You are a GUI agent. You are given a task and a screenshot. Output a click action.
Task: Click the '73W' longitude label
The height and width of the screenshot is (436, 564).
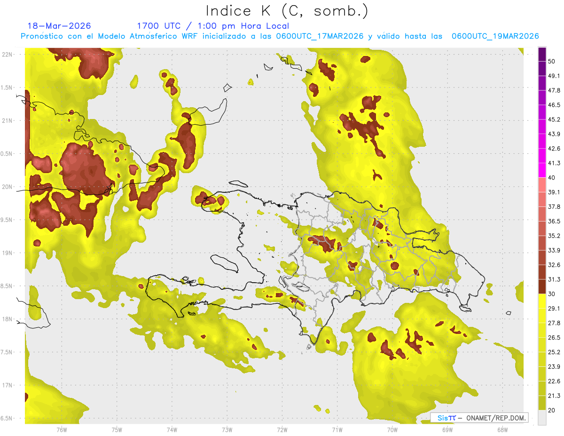click(x=227, y=430)
